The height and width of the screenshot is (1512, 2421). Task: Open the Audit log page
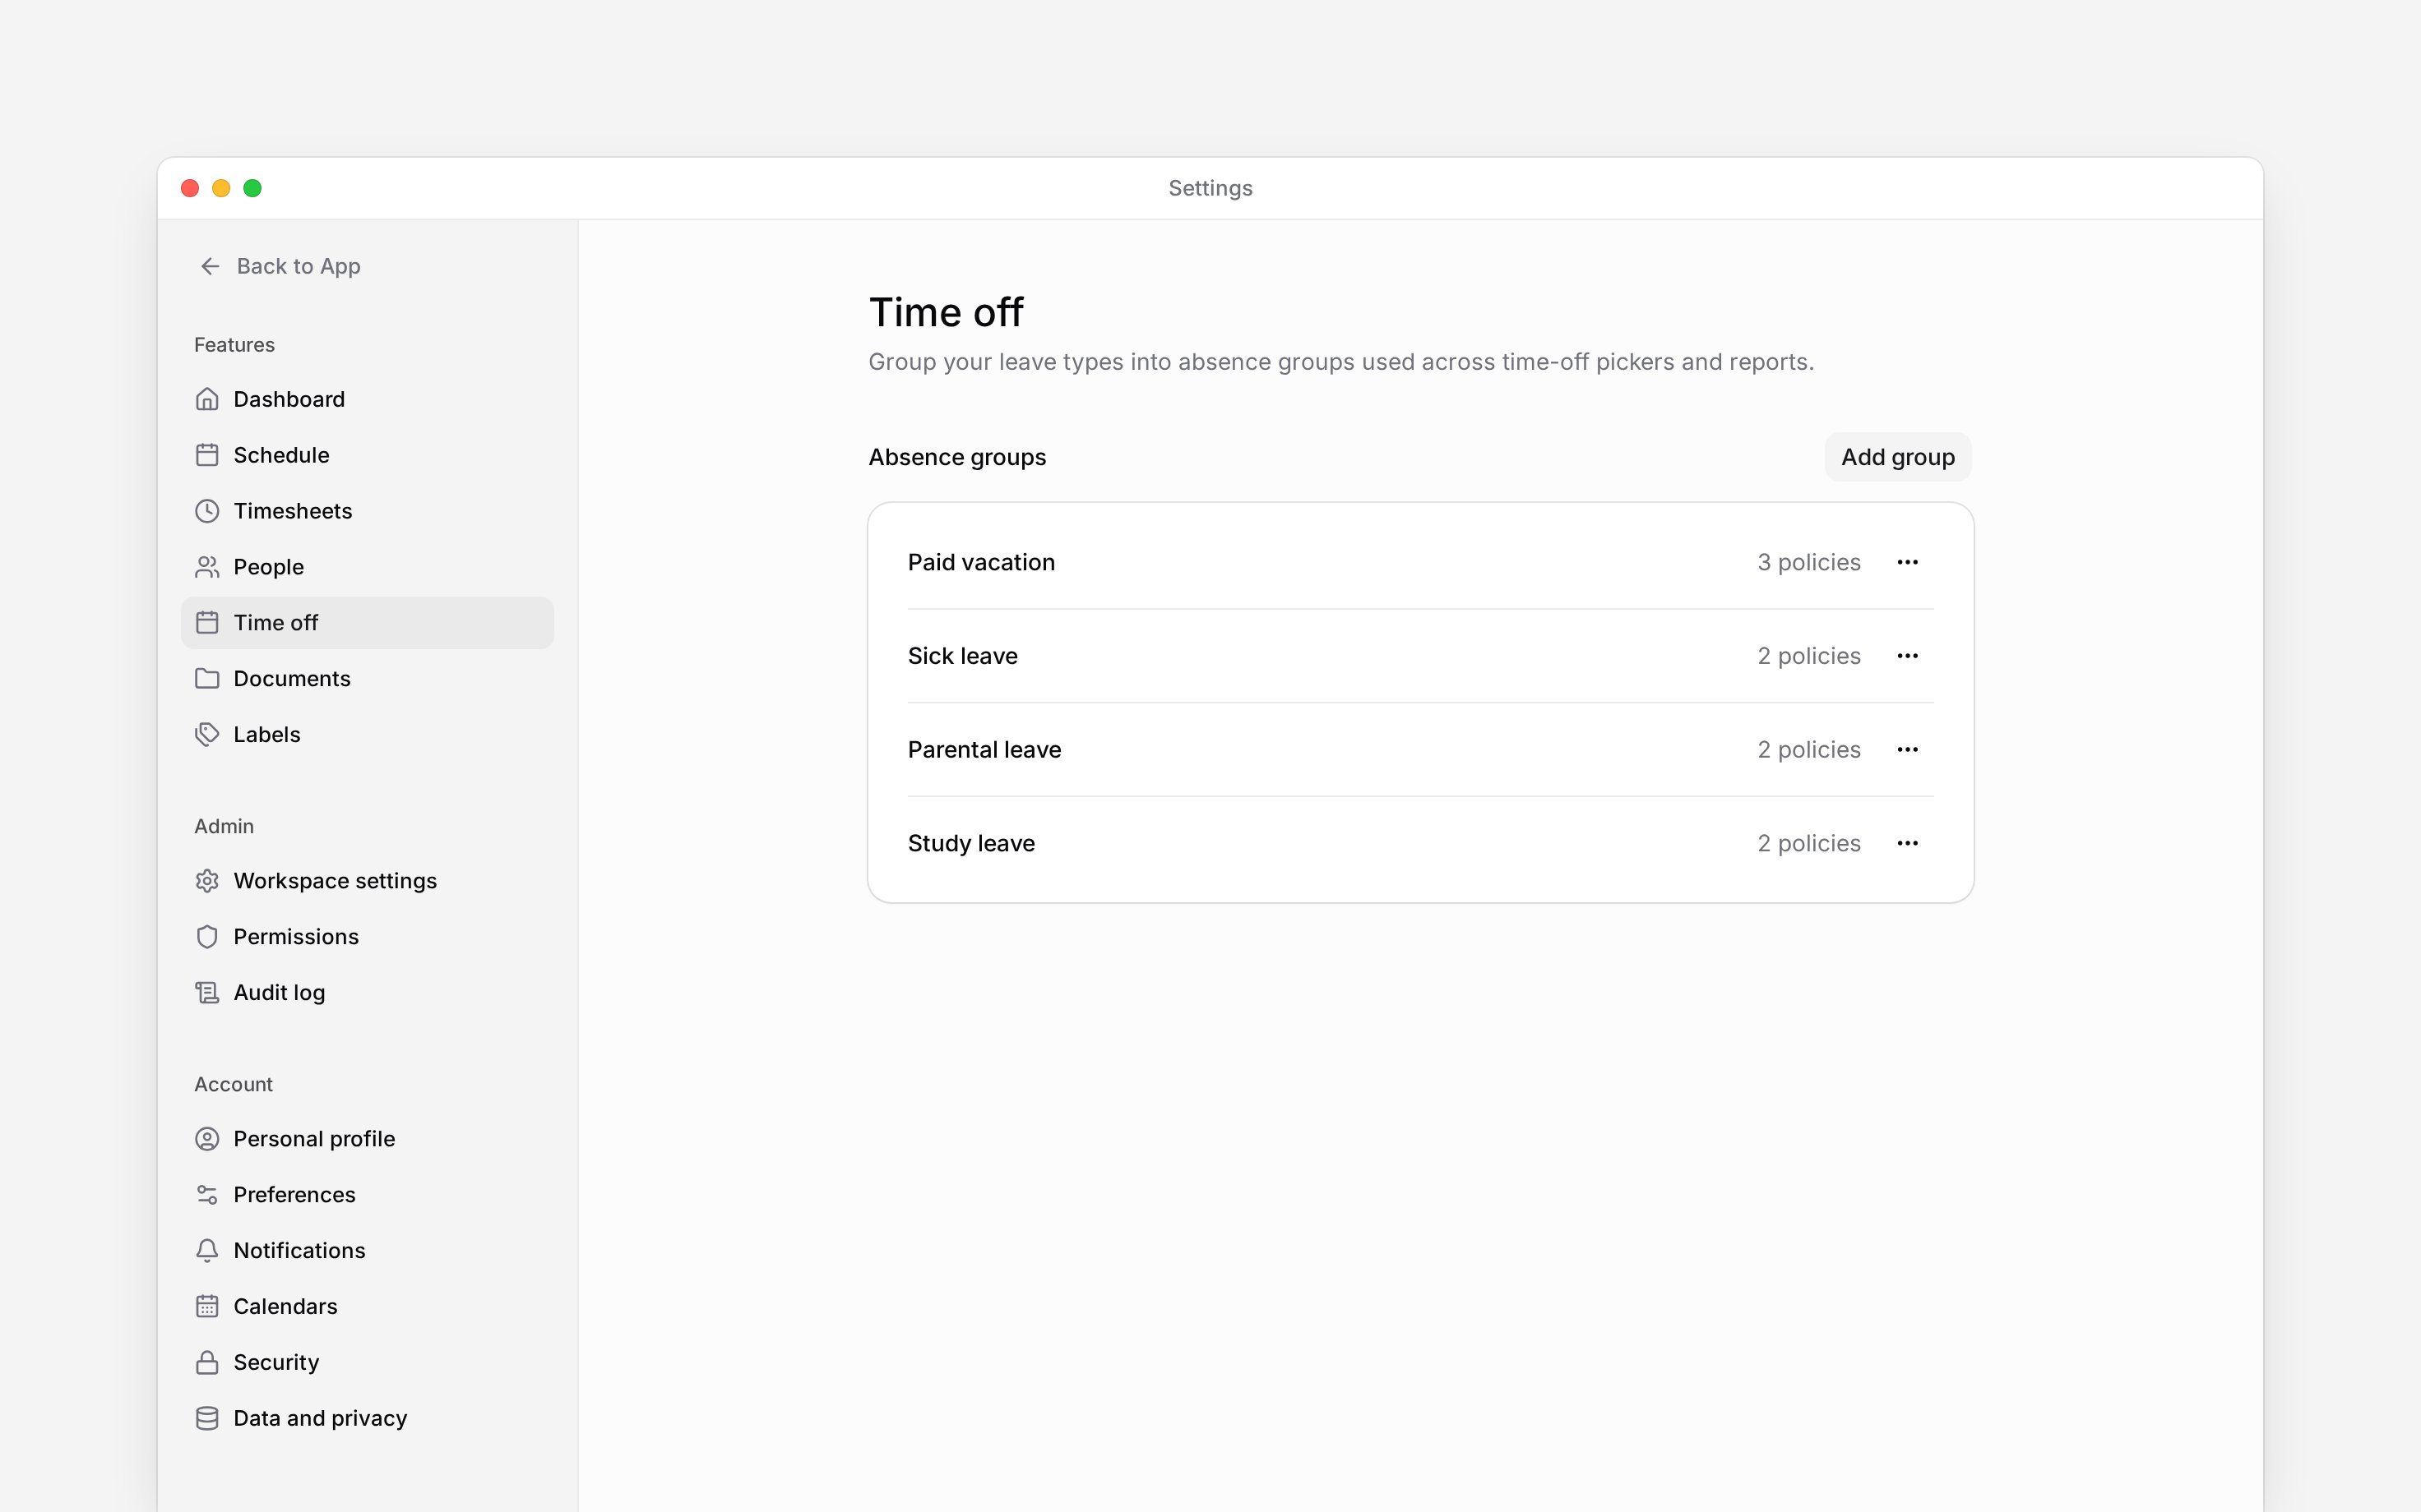click(x=367, y=993)
